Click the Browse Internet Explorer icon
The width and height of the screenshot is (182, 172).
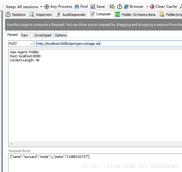[126, 7]
